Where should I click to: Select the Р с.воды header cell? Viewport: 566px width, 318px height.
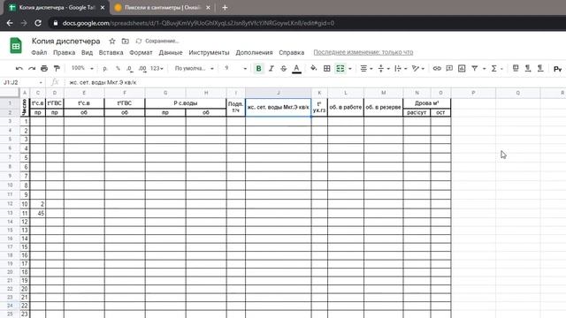(x=186, y=103)
